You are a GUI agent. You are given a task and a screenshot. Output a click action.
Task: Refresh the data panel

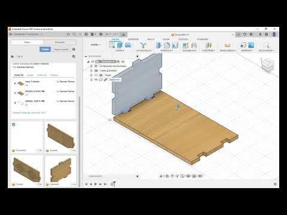(x=68, y=34)
